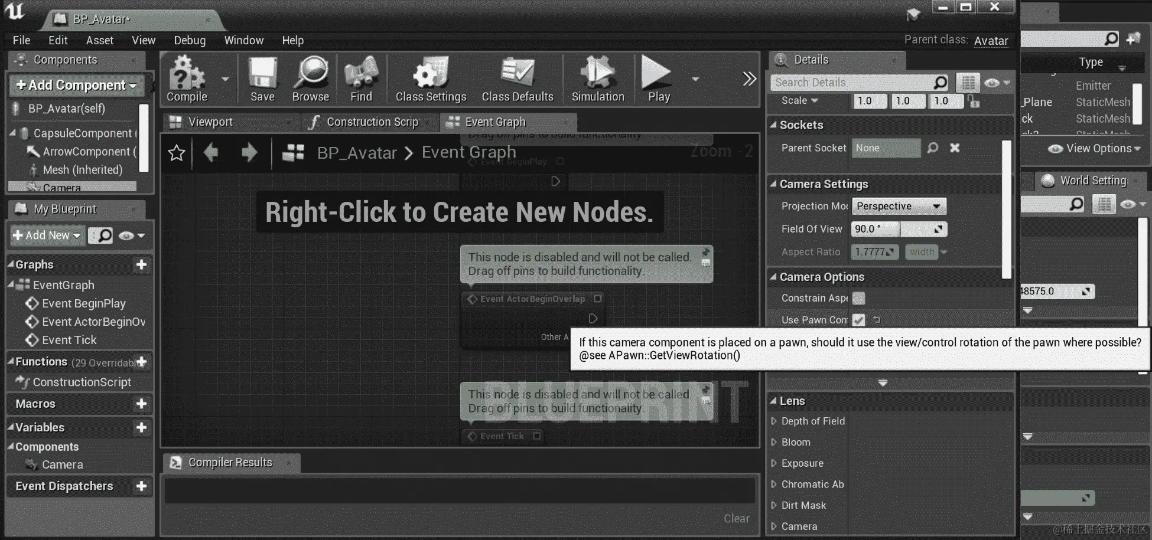This screenshot has height=540, width=1152.
Task: Add a new function using Functions plus icon
Action: point(142,362)
